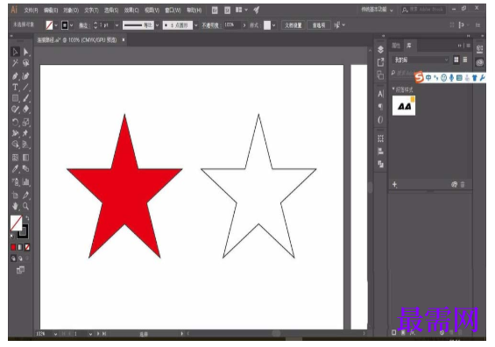This screenshot has height=347, width=495.
Task: Select the Mesh tool
Action: click(15, 158)
